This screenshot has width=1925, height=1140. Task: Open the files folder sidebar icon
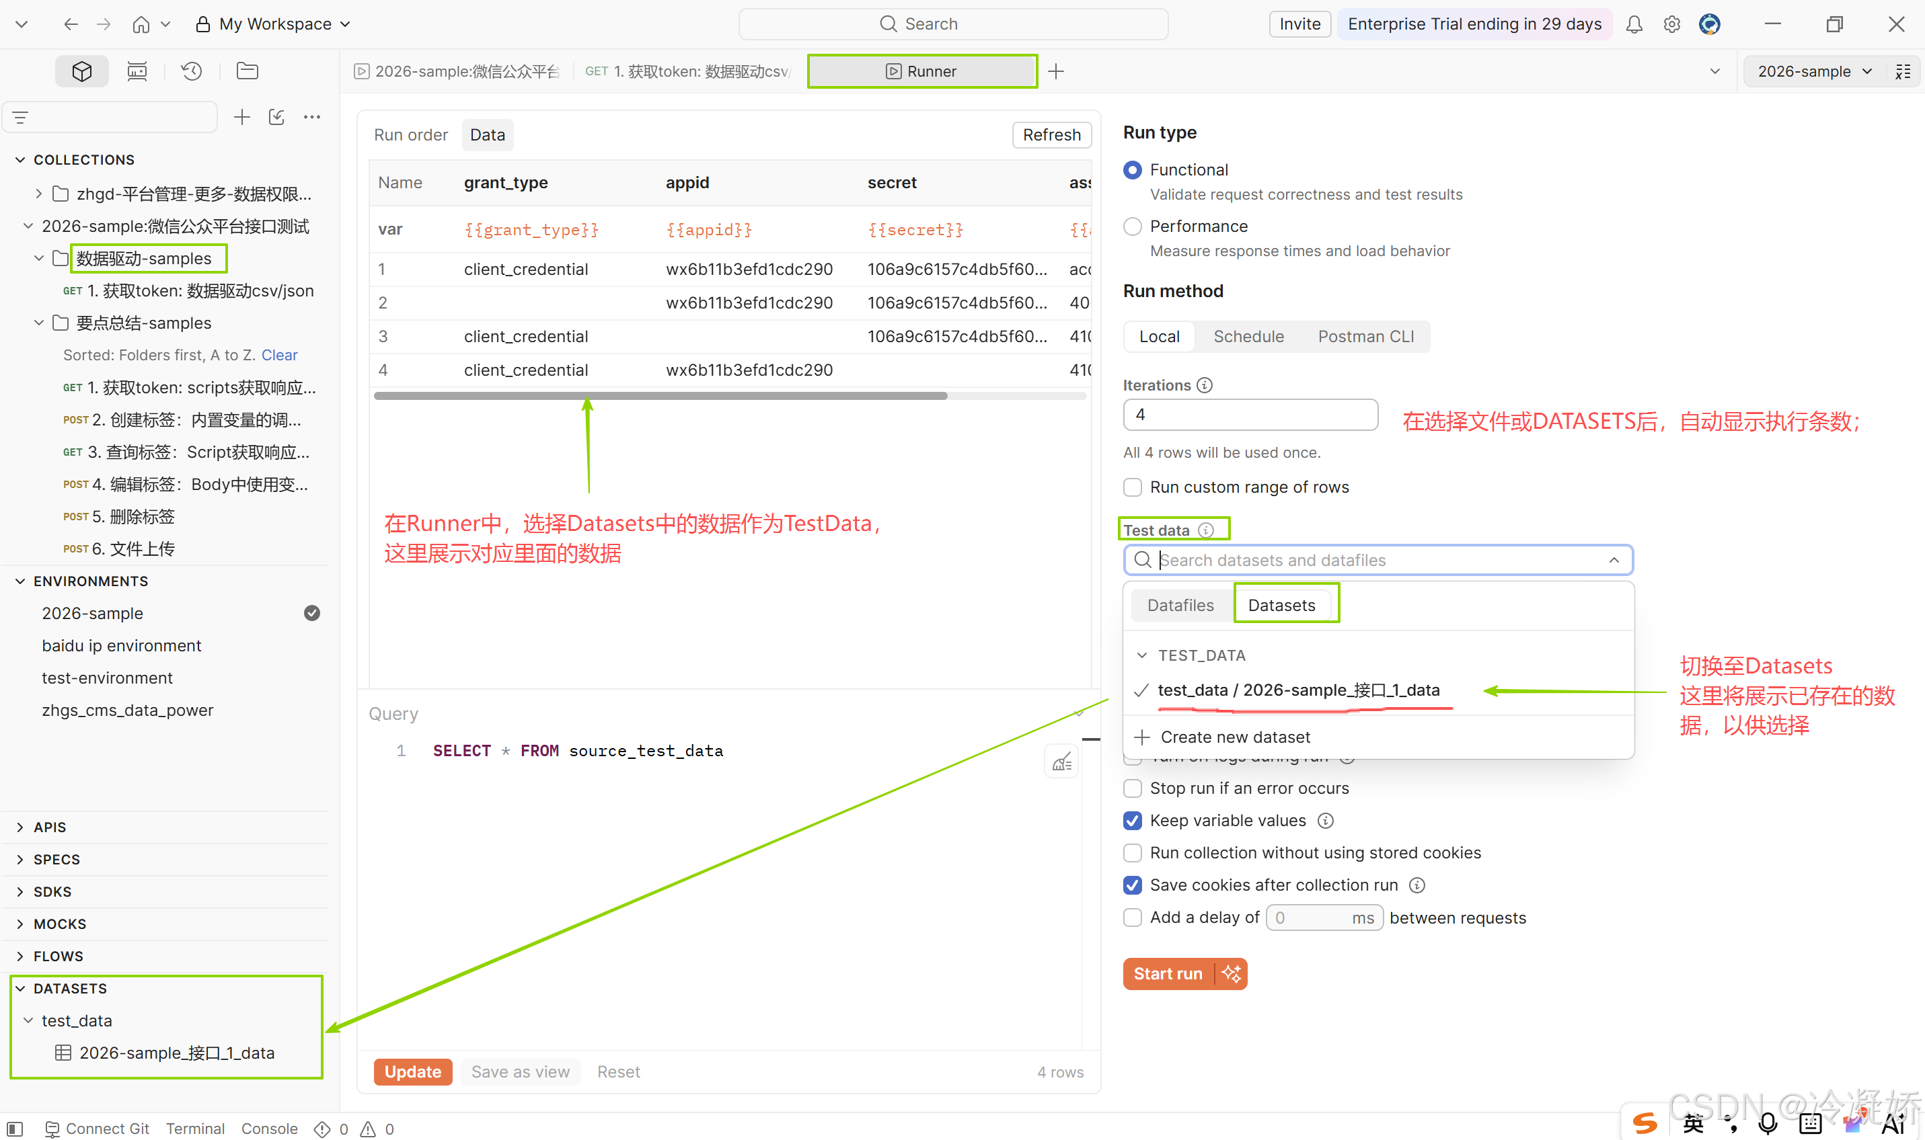coord(247,71)
